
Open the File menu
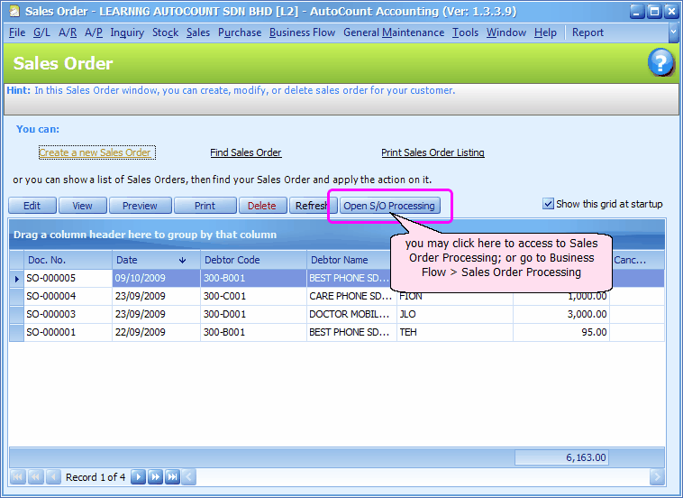tap(17, 32)
